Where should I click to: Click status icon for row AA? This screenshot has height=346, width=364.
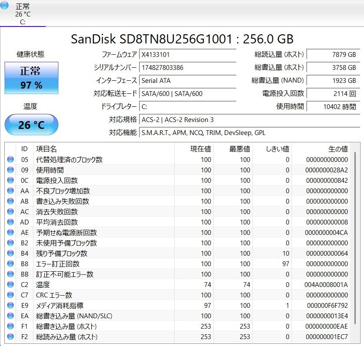10,191
